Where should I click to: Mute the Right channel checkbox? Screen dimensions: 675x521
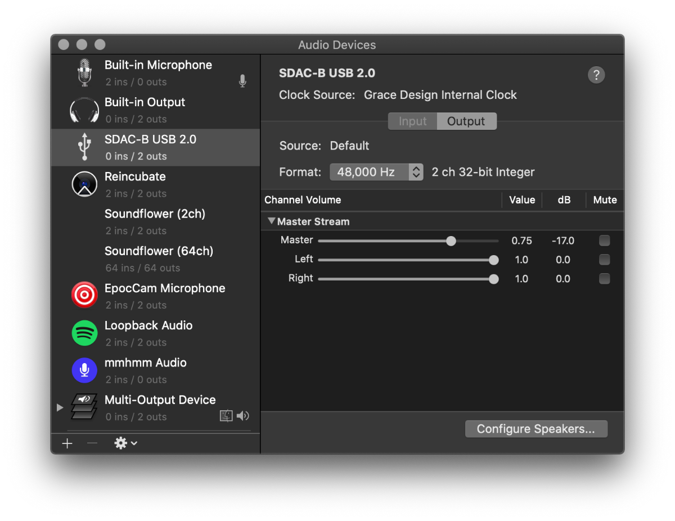605,279
